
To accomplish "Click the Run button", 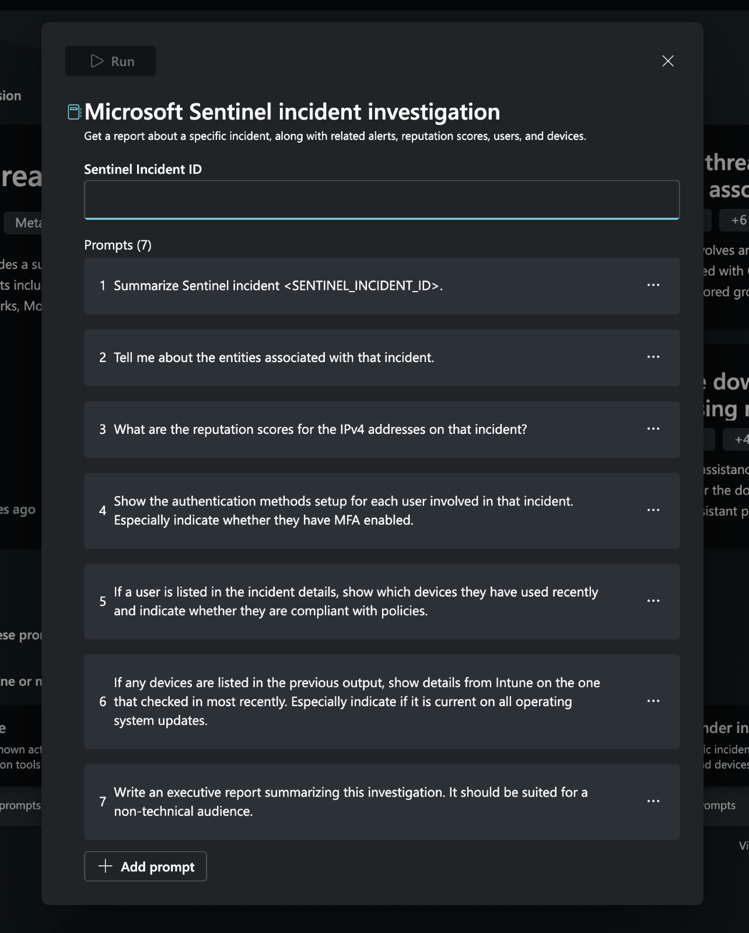I will [111, 61].
